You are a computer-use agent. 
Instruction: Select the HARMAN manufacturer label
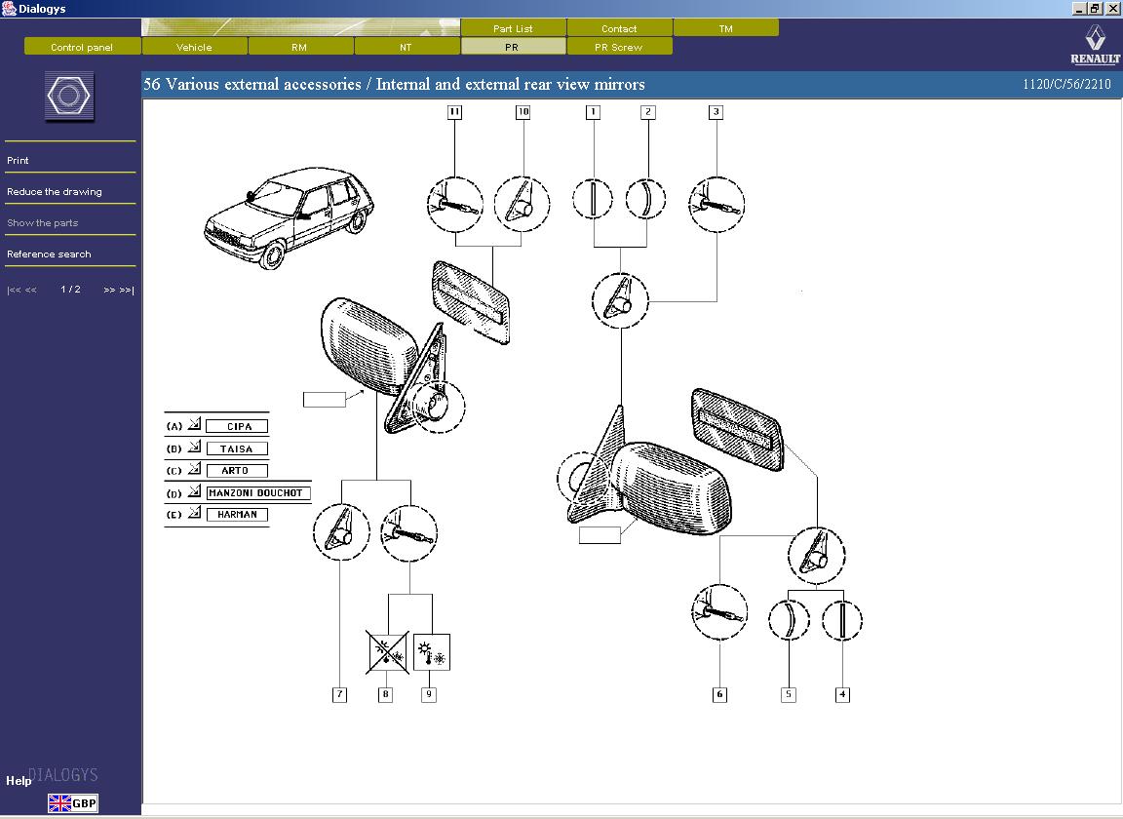(237, 515)
